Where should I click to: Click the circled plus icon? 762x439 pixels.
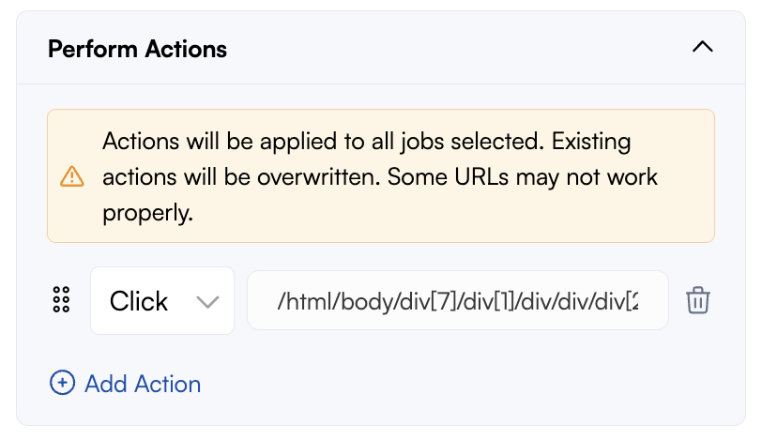[62, 383]
